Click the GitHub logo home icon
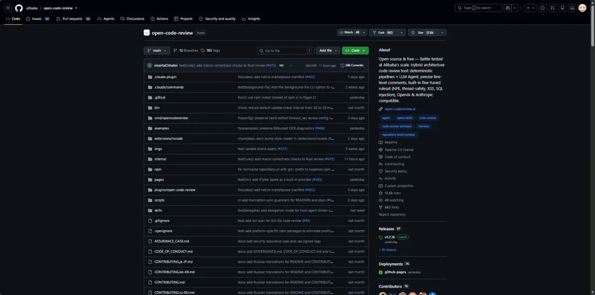595x295 pixels. coord(19,8)
